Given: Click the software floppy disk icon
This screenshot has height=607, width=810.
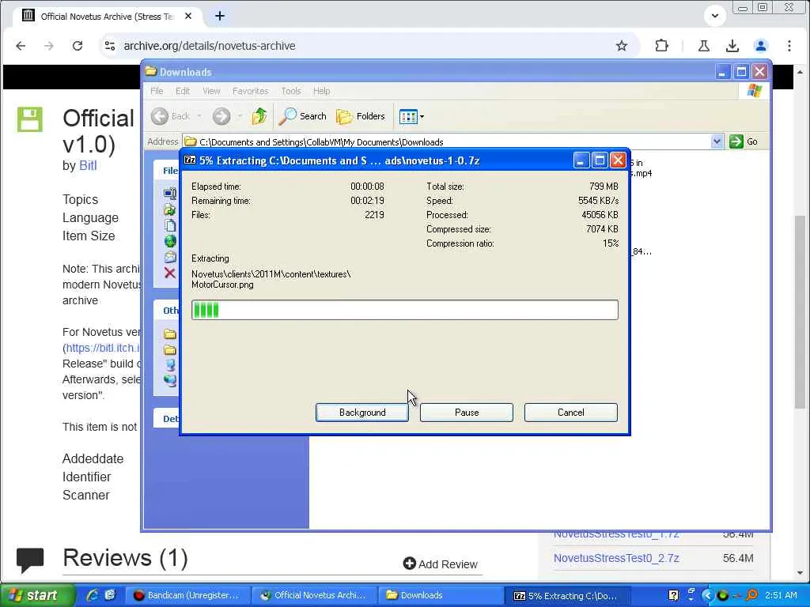Looking at the screenshot, I should point(30,119).
